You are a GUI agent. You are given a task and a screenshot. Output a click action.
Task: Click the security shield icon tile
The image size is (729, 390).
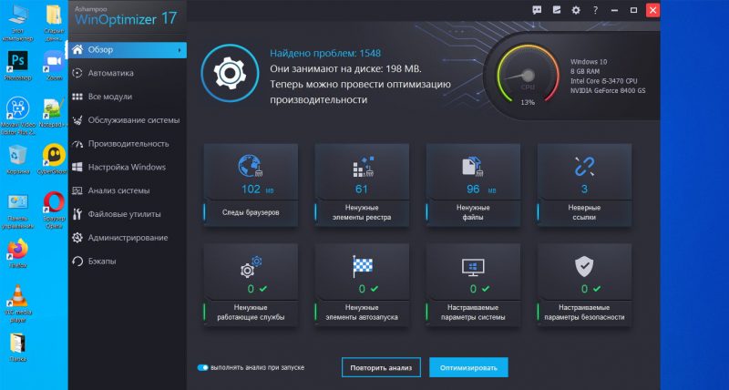(x=583, y=266)
